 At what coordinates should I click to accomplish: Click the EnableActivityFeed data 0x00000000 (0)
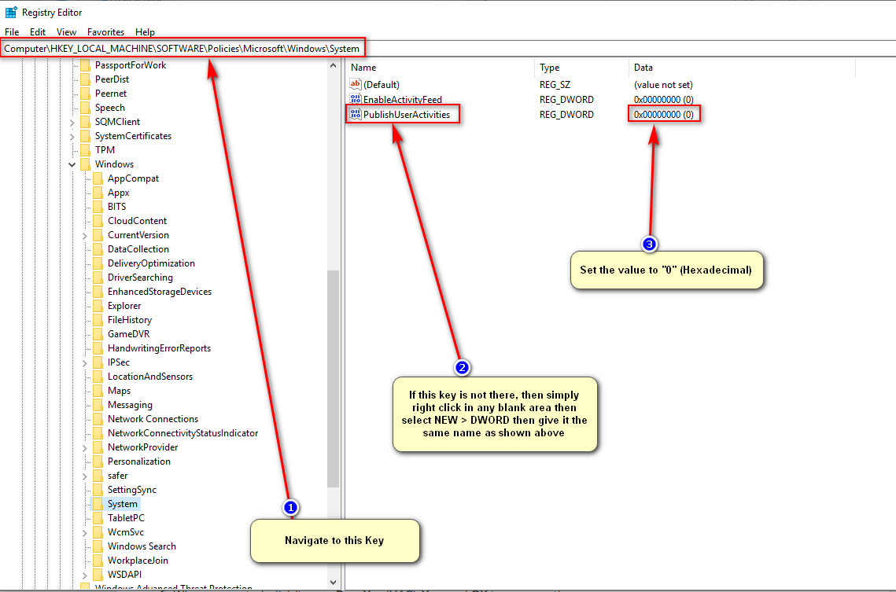(664, 99)
